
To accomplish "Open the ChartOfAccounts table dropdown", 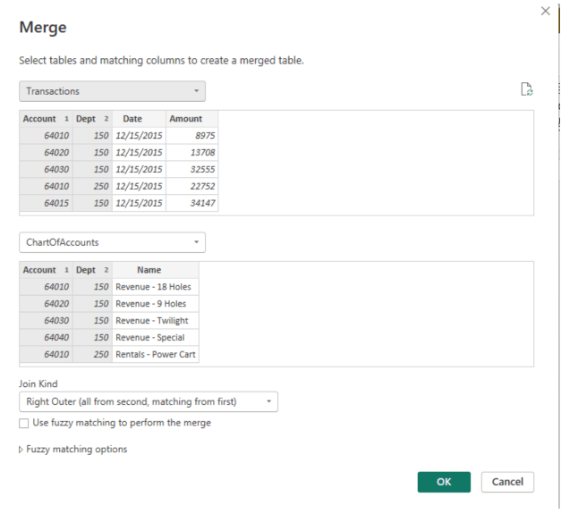I will (x=112, y=242).
